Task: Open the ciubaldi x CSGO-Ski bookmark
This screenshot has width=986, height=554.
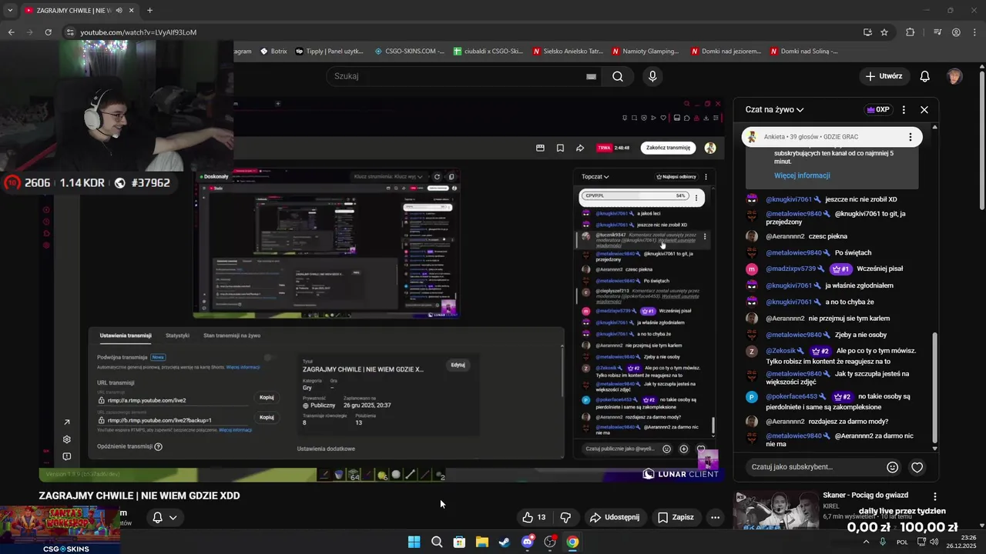Action: pos(489,52)
